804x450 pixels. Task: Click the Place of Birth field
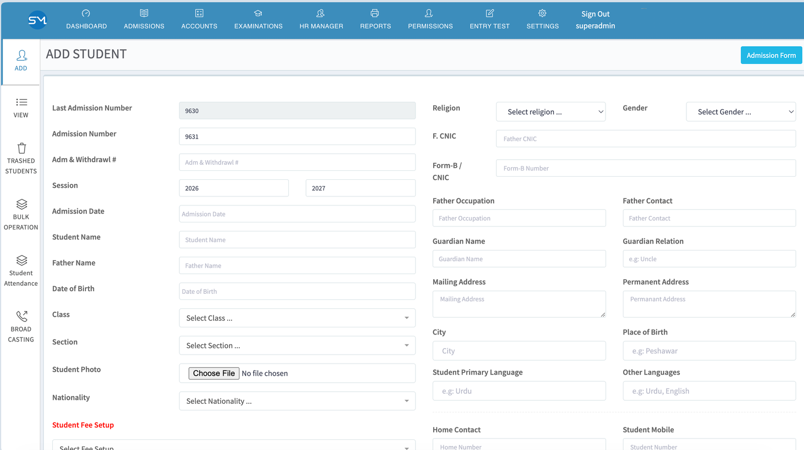pyautogui.click(x=710, y=351)
